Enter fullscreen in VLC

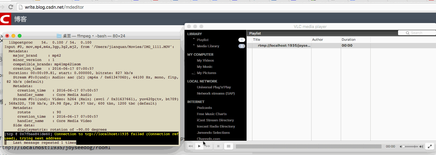(x=429, y=146)
